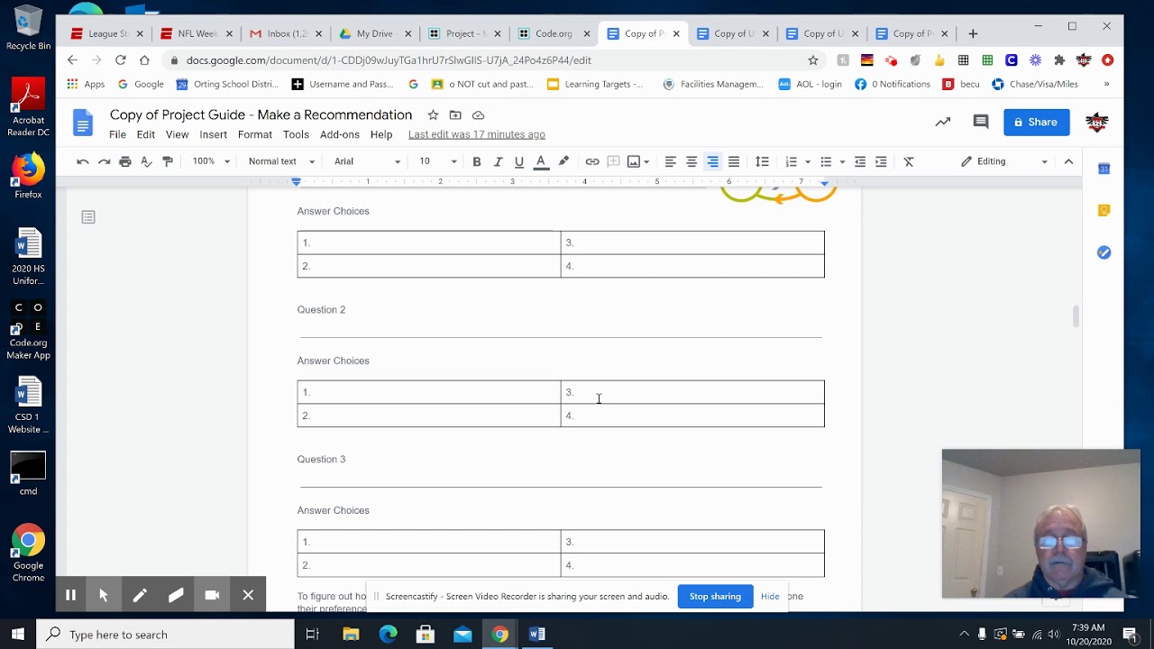Viewport: 1154px width, 649px height.
Task: Click the Windows Start button
Action: point(18,635)
